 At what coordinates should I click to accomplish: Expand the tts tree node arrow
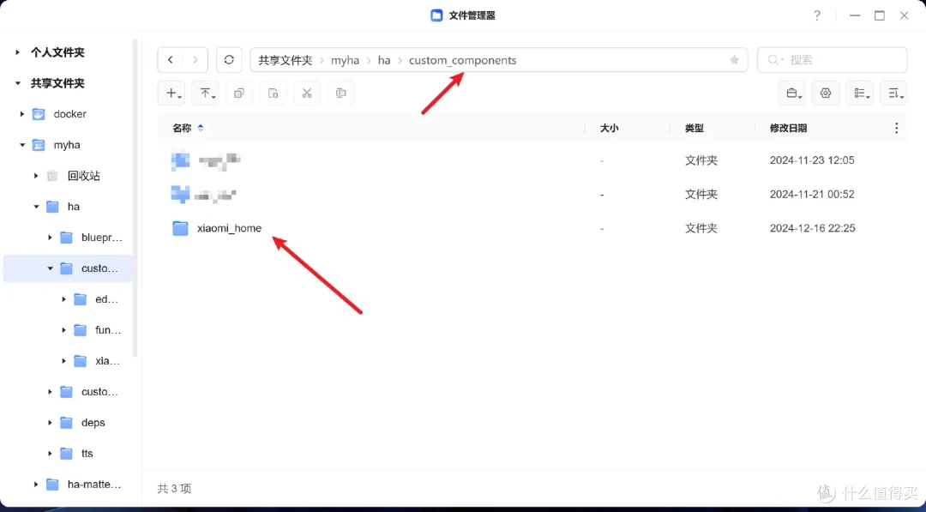click(51, 454)
